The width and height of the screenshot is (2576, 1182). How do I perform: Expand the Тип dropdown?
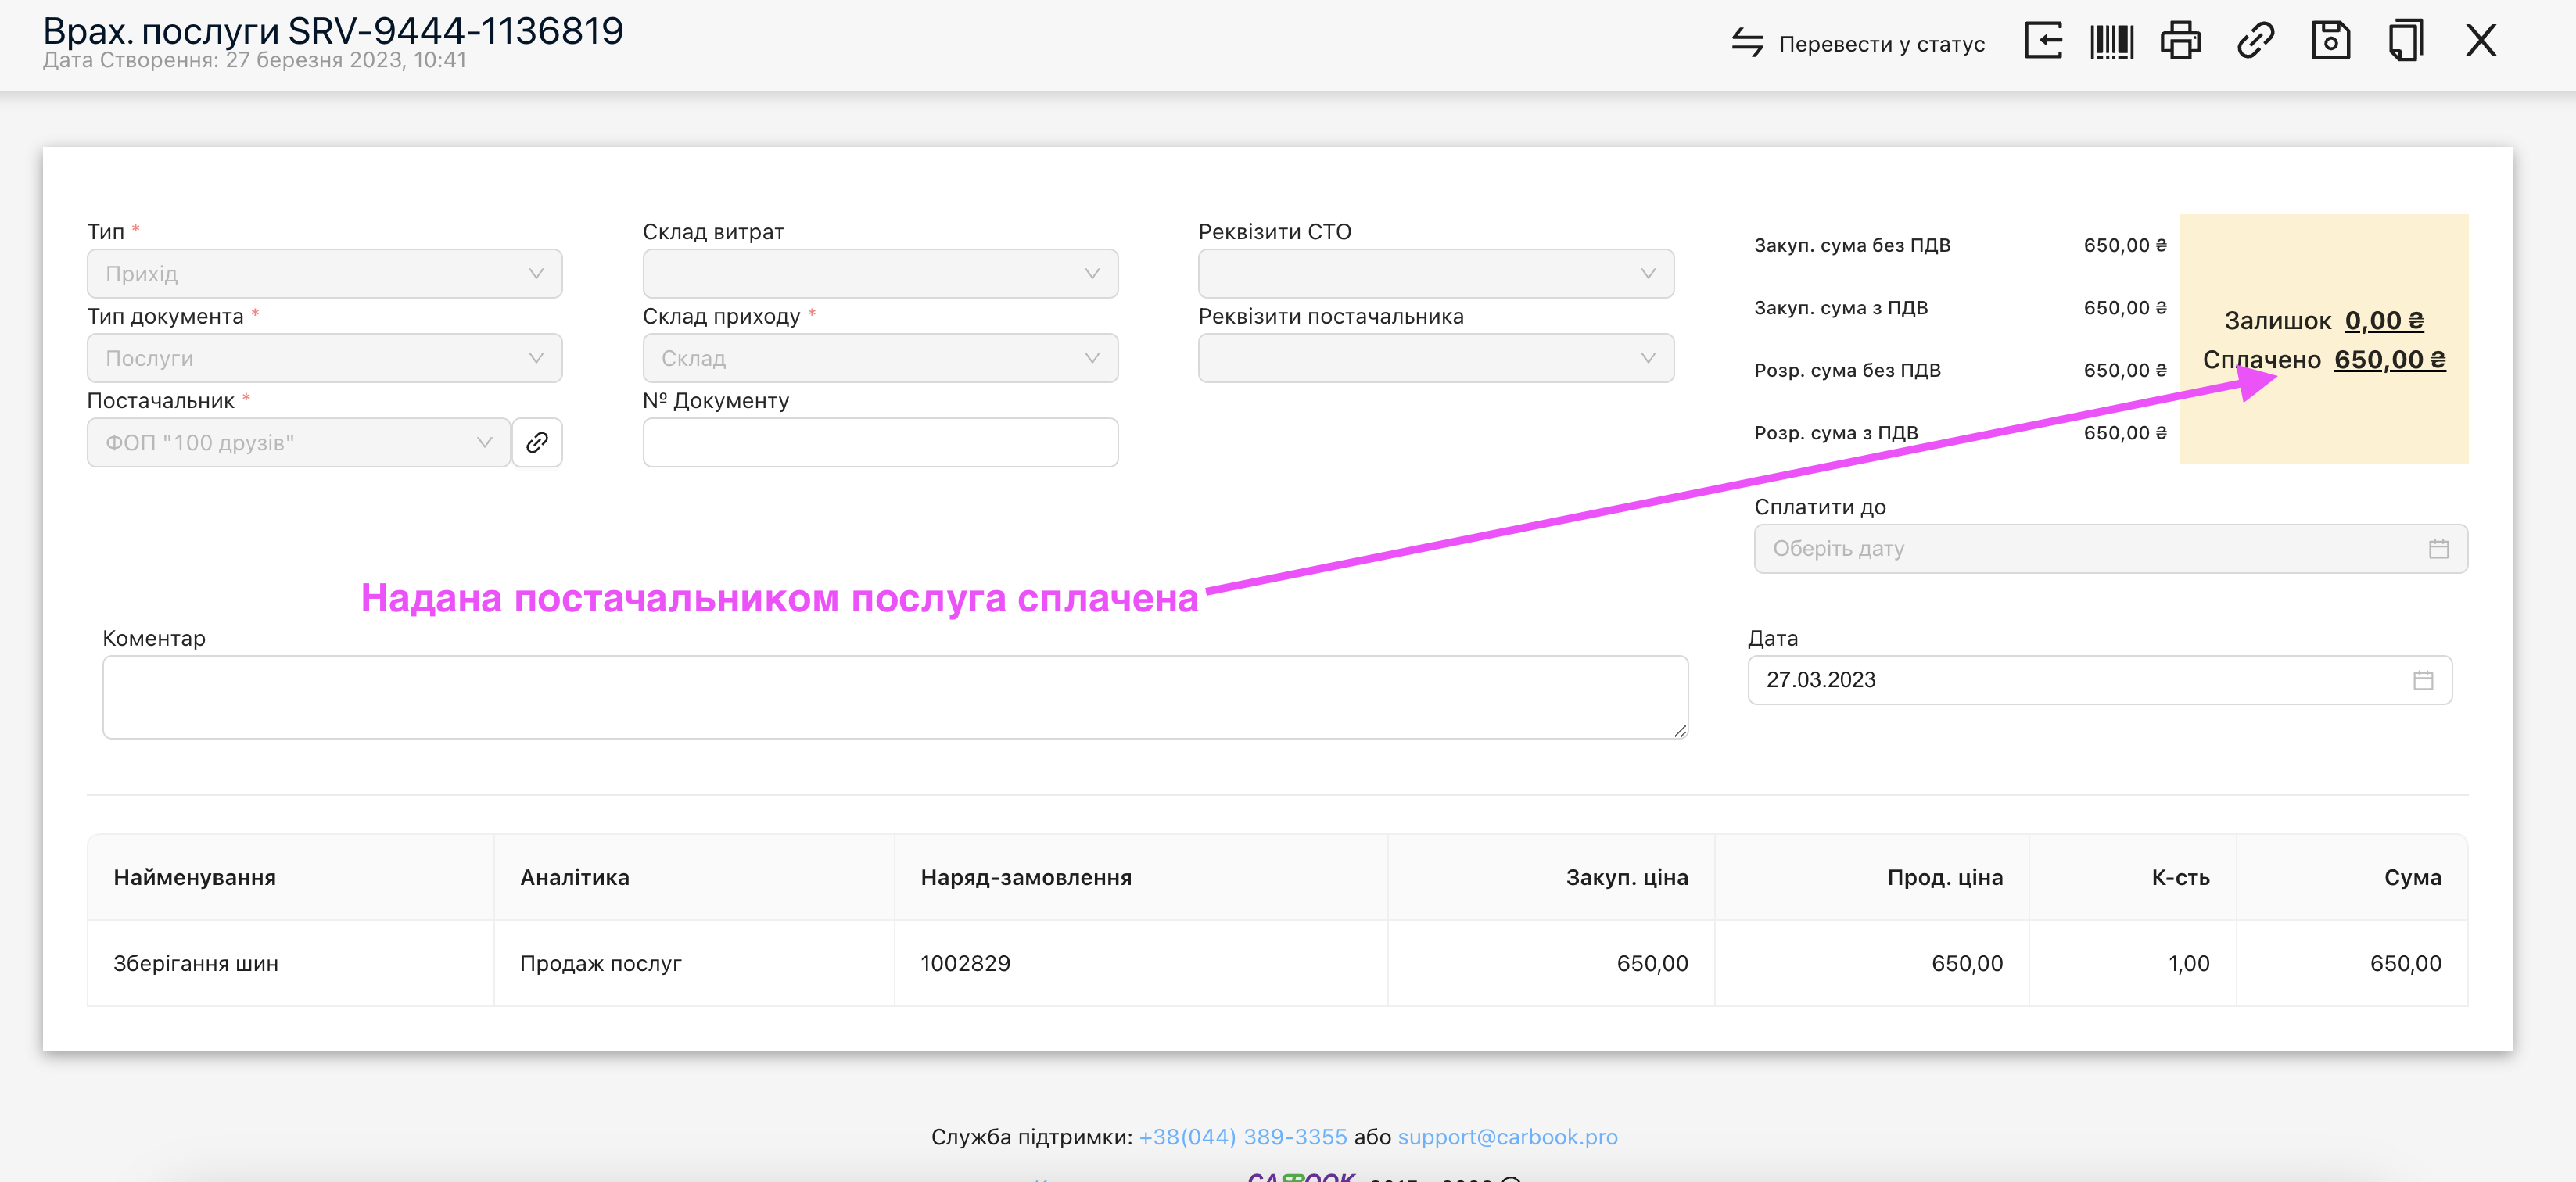(x=324, y=273)
